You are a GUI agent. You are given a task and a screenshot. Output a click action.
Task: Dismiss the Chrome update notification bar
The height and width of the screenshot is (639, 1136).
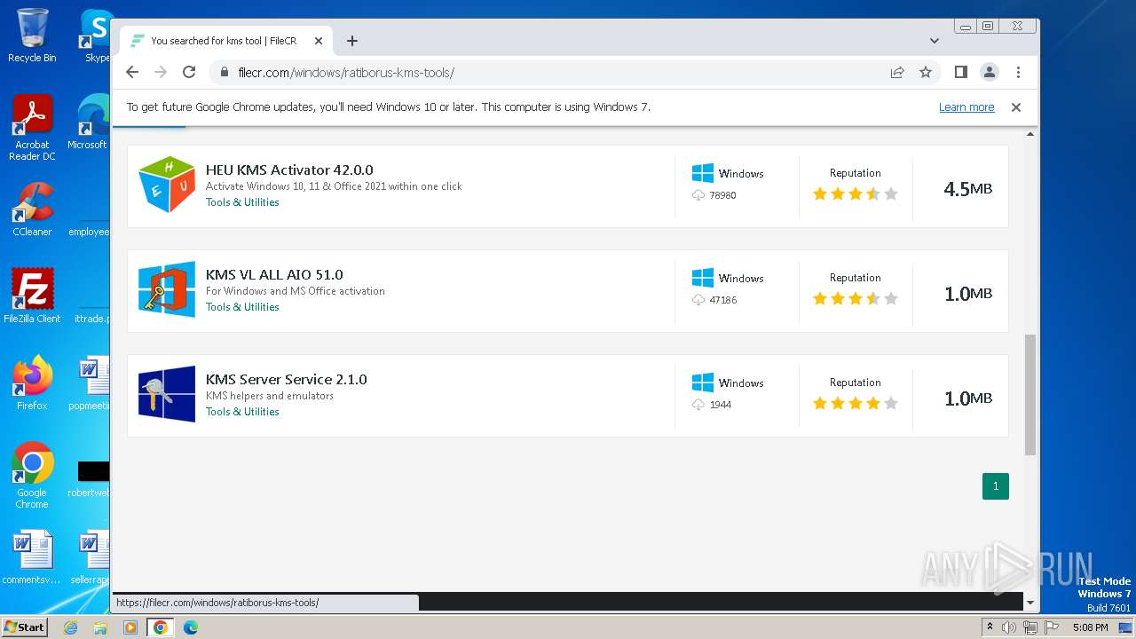pyautogui.click(x=1016, y=107)
